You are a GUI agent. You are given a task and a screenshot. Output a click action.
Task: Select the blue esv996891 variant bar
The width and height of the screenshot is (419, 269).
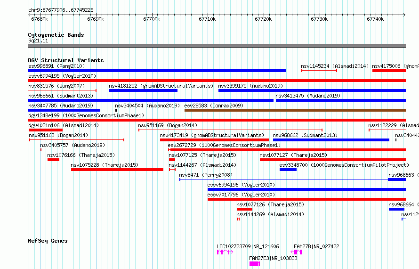pyautogui.click(x=157, y=71)
